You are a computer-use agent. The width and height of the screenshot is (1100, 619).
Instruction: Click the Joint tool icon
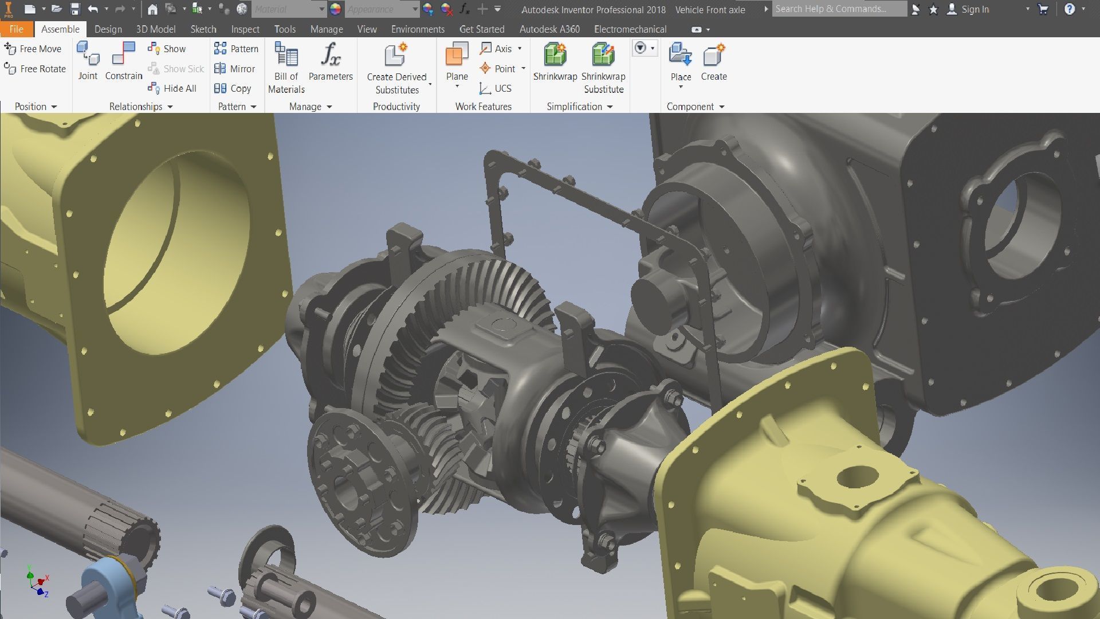(x=88, y=53)
